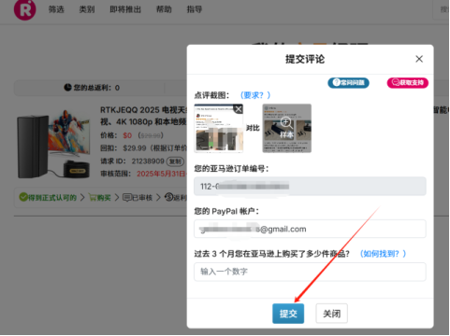This screenshot has width=450, height=336.
Task: Open the RTKJEQQ 2025 product title
Action: [143, 116]
